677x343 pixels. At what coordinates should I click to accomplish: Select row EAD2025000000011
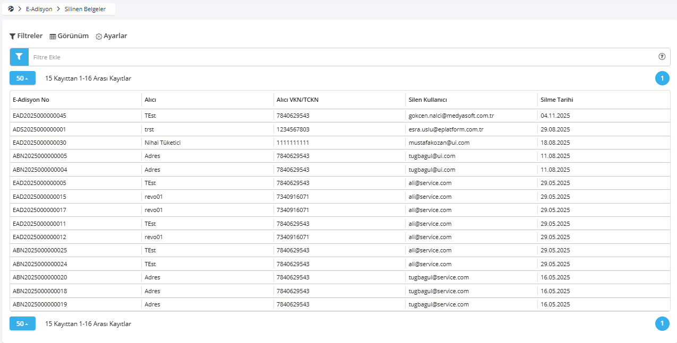pyautogui.click(x=340, y=224)
